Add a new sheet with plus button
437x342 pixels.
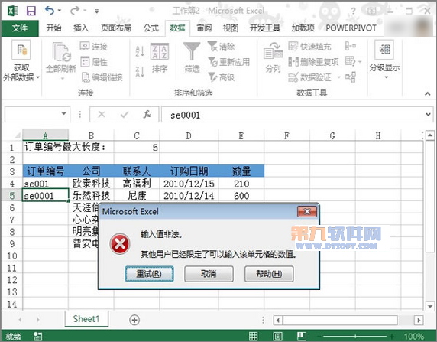[134, 320]
